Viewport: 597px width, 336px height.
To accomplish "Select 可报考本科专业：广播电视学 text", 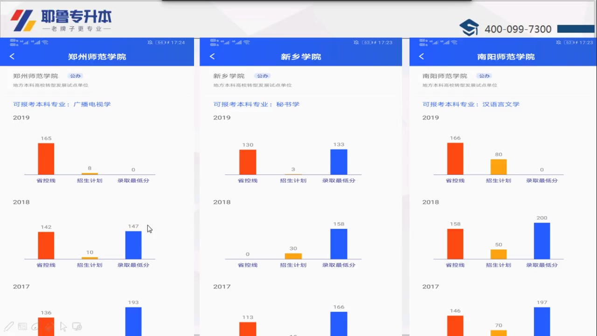I will [x=62, y=104].
